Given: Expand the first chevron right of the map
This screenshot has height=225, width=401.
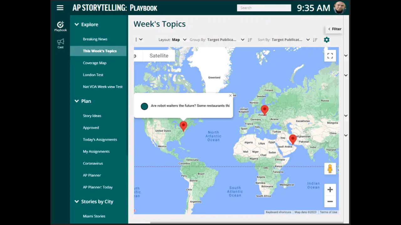Looking at the screenshot, I should (346, 56).
